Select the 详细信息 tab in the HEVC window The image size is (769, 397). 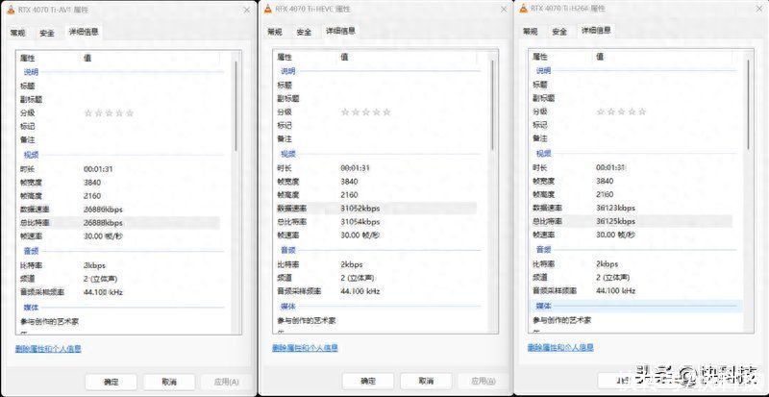(341, 31)
